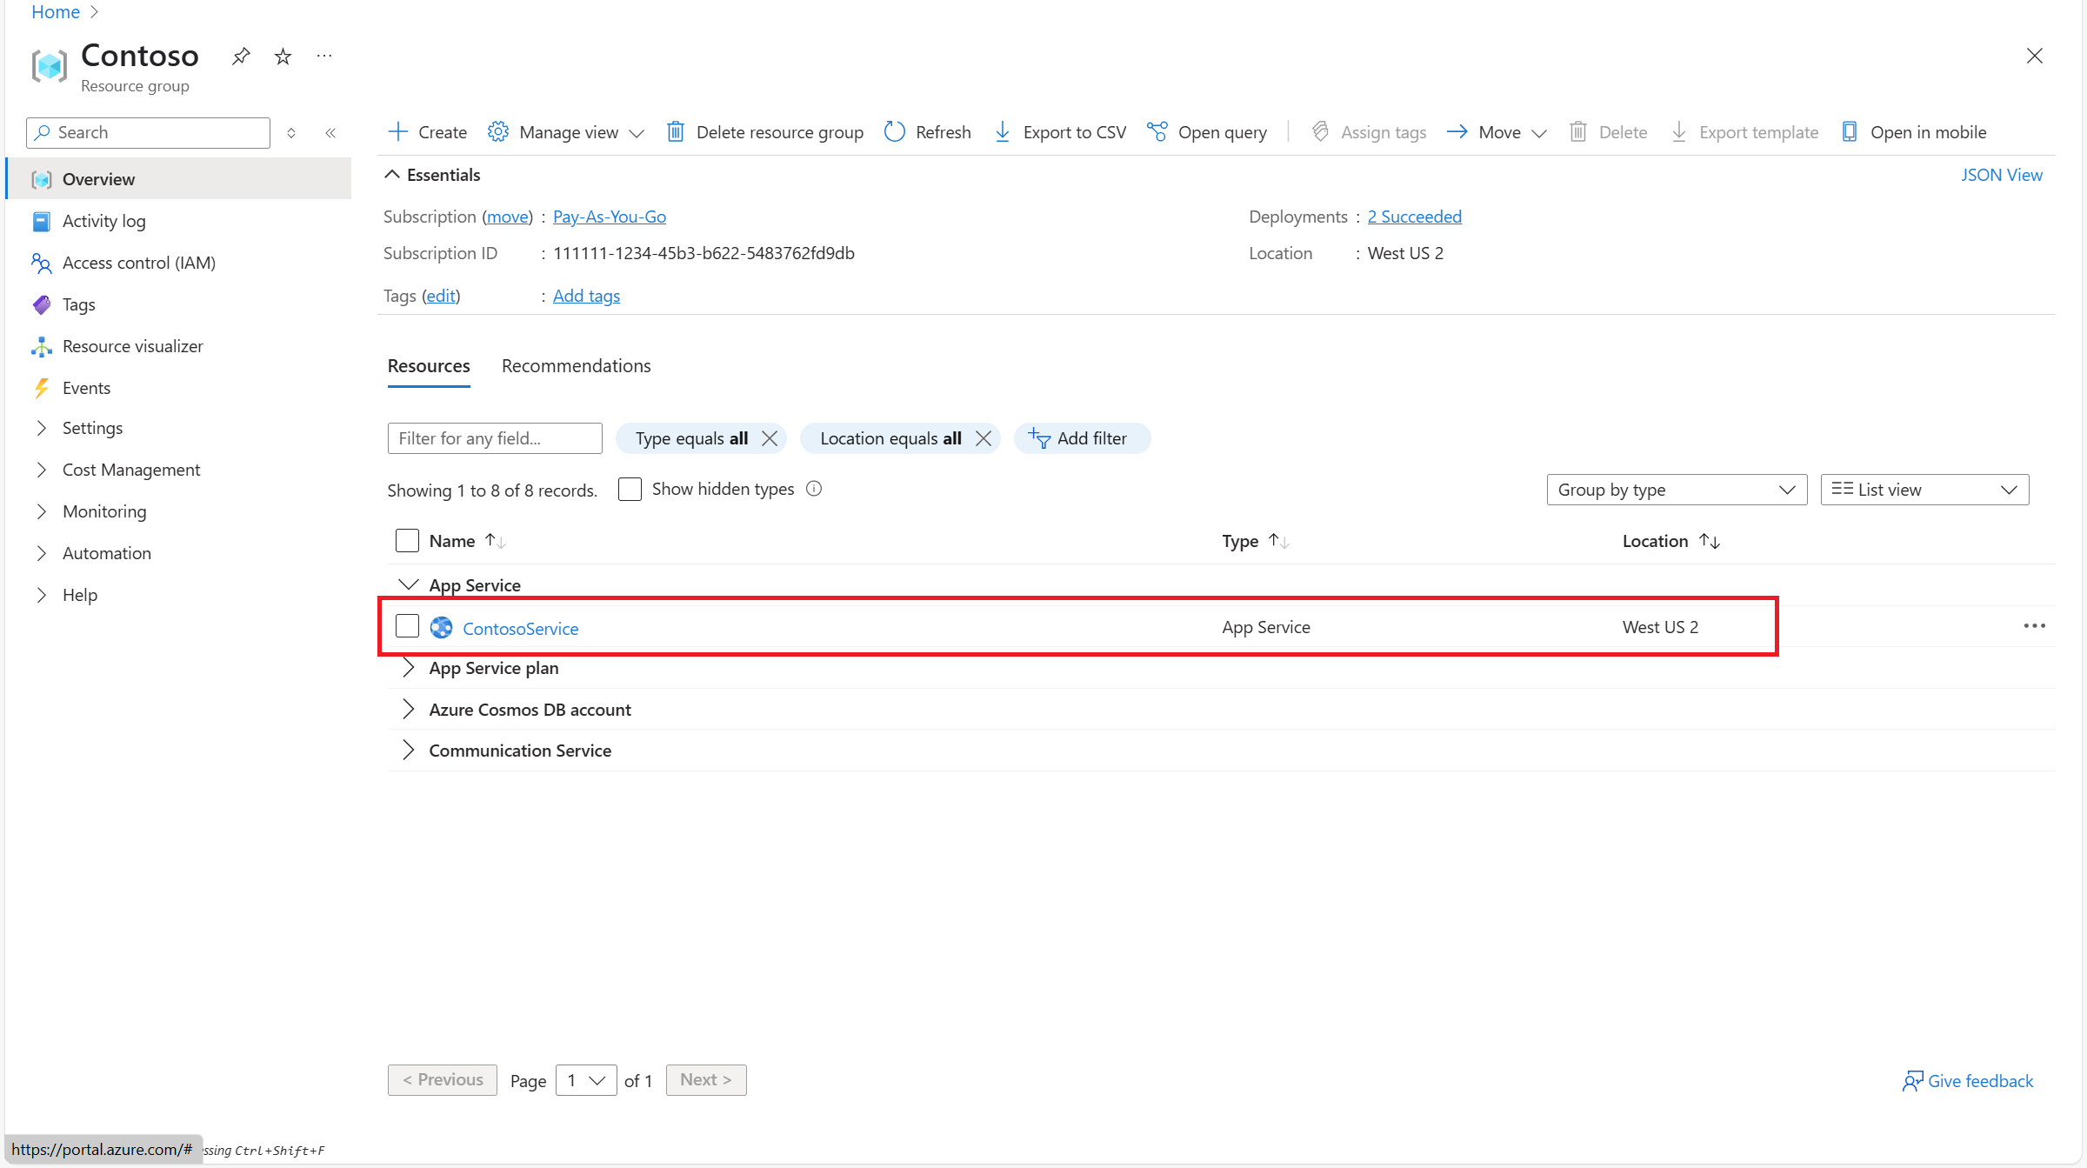The width and height of the screenshot is (2087, 1168).
Task: Select the ContosoService checkbox
Action: pyautogui.click(x=407, y=625)
